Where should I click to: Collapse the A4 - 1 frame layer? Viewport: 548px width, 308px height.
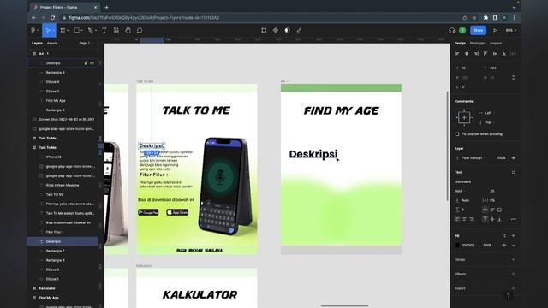pyautogui.click(x=34, y=54)
